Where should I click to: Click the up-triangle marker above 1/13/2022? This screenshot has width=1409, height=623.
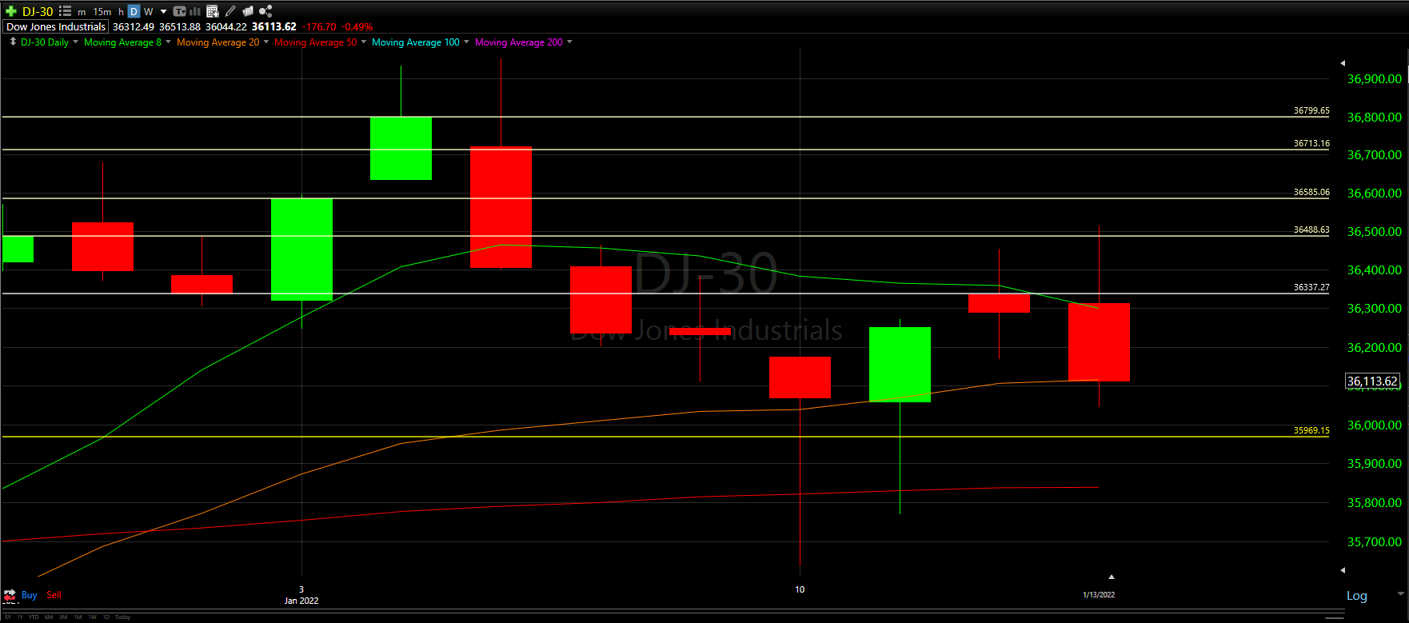[x=1111, y=577]
